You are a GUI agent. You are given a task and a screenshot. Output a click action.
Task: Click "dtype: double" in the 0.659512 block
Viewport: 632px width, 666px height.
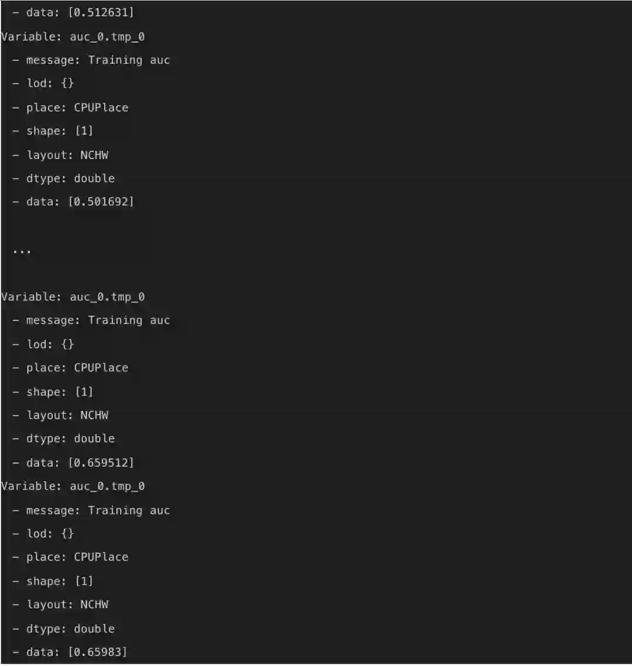point(70,439)
